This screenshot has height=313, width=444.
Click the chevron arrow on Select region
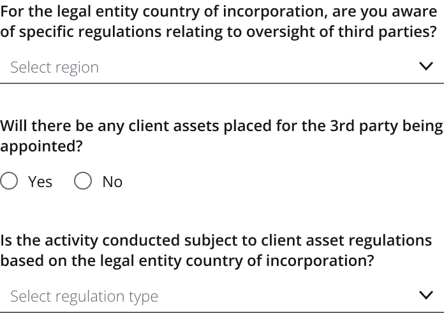(x=426, y=66)
